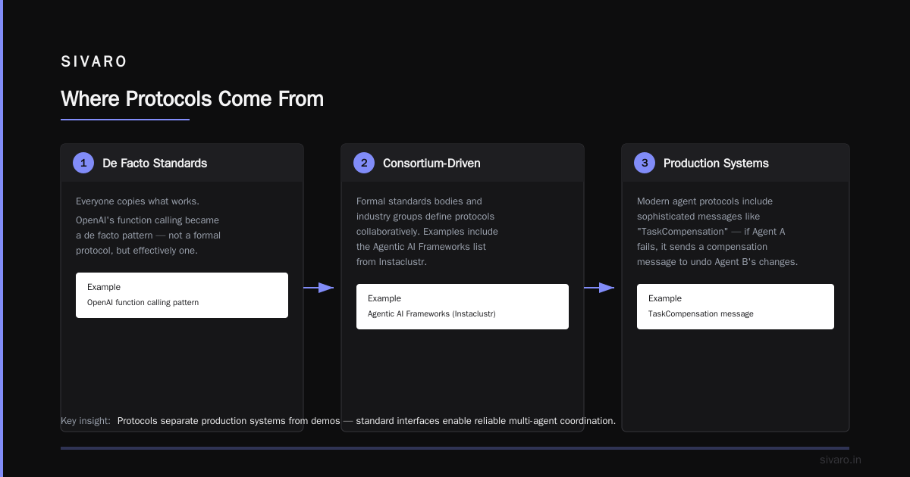Click the 'Modern agent protocols' paragraph

[x=717, y=232]
